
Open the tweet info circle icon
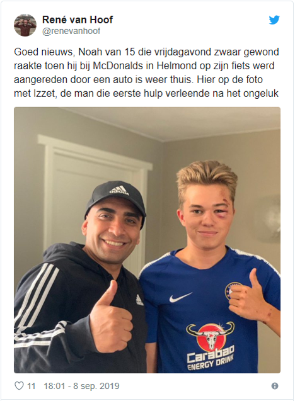pyautogui.click(x=275, y=386)
